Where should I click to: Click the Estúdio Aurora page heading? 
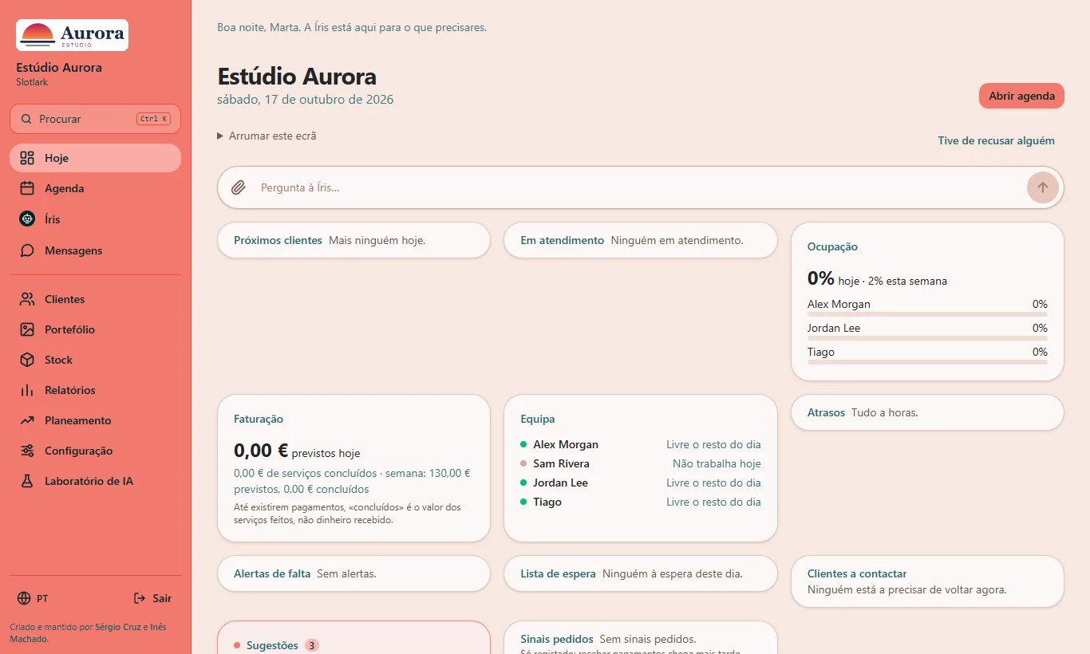tap(297, 77)
